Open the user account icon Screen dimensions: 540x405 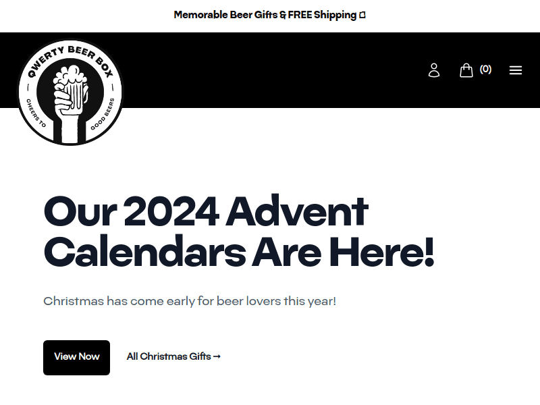434,70
